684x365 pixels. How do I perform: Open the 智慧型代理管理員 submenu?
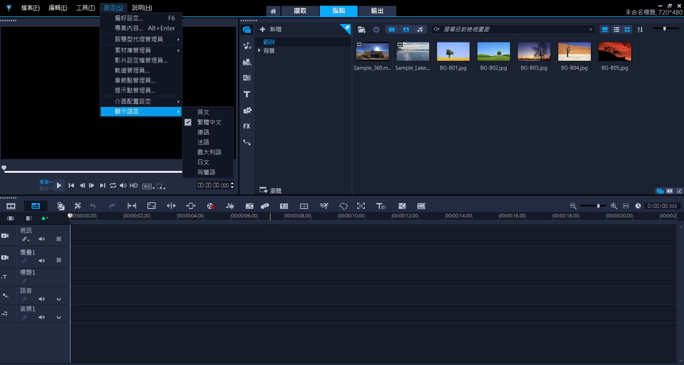(x=141, y=39)
